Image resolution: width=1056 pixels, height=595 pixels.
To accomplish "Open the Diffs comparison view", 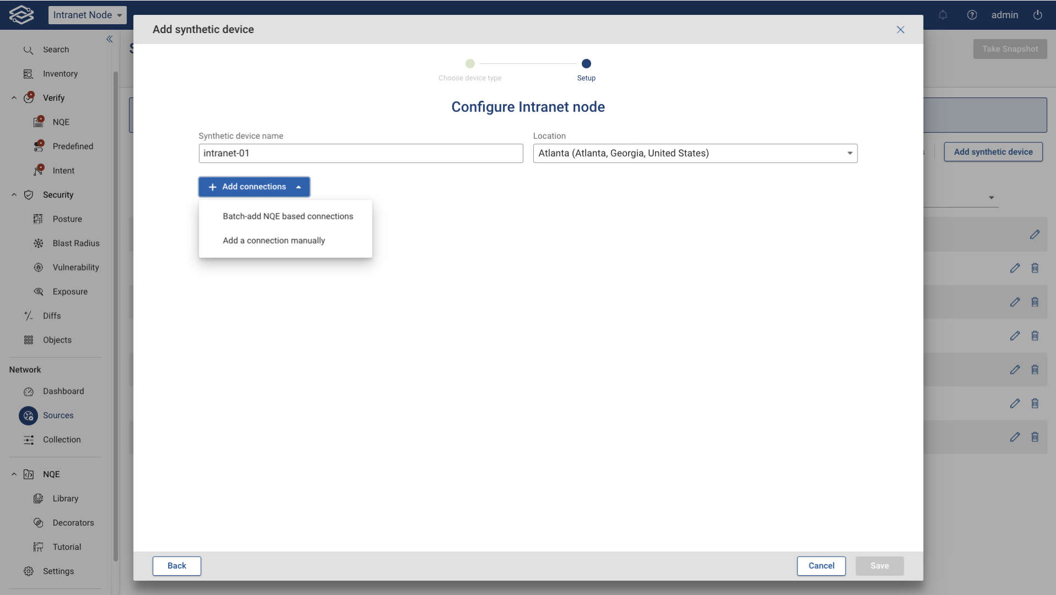I will (x=52, y=316).
